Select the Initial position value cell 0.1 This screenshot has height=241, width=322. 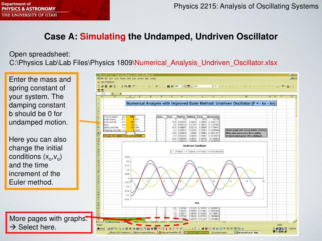pyautogui.click(x=130, y=122)
